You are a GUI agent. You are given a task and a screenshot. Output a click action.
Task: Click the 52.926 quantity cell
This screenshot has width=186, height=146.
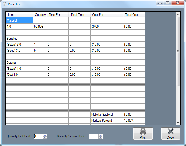click(40, 27)
